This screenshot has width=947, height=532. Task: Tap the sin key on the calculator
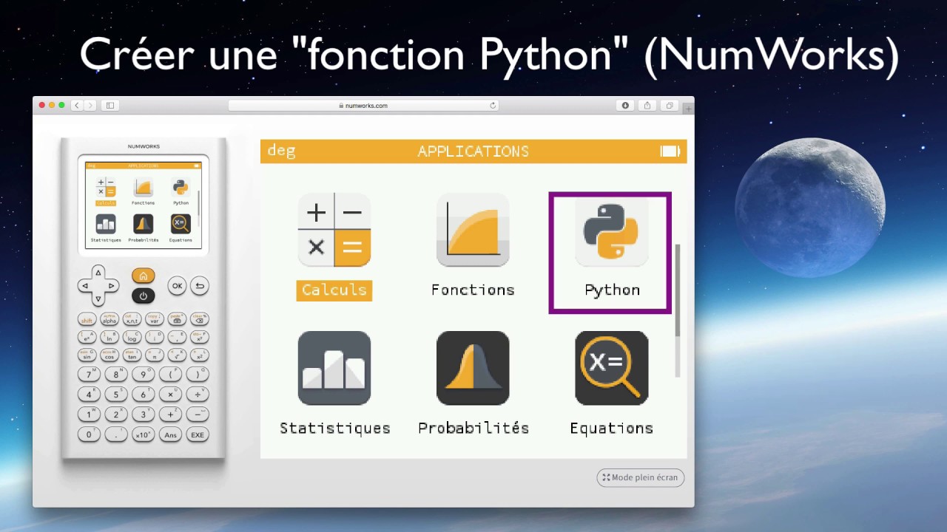coord(87,355)
